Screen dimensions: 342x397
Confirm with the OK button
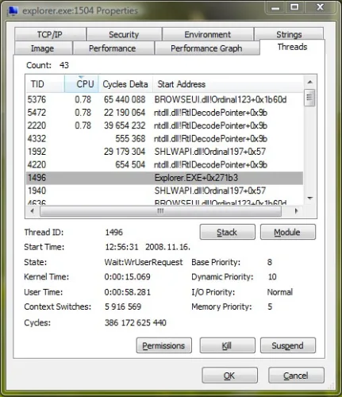(229, 376)
